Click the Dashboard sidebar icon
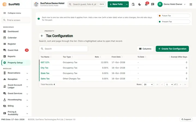196x122 pixels. coord(5,31)
